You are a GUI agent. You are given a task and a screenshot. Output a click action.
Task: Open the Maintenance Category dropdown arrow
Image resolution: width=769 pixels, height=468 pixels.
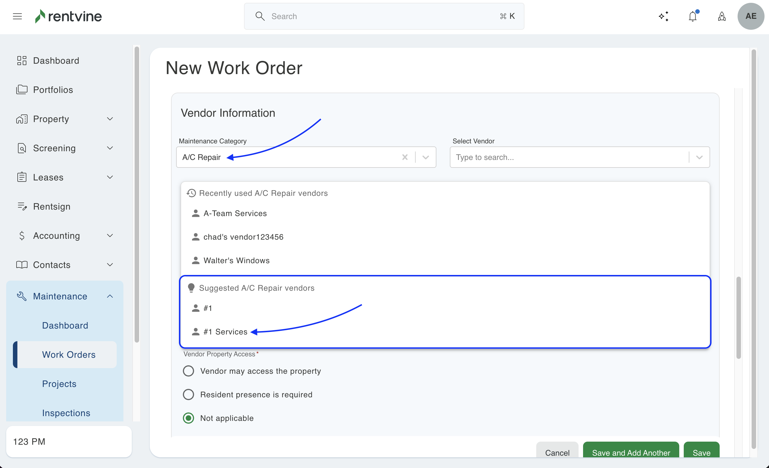(426, 157)
